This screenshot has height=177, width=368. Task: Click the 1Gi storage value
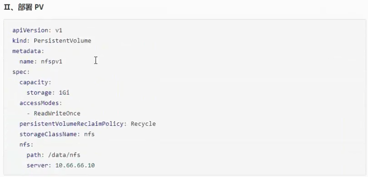(64, 92)
